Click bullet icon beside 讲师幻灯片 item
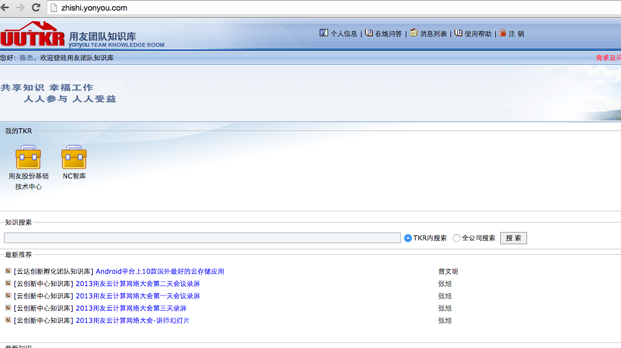621x348 pixels. click(8, 320)
